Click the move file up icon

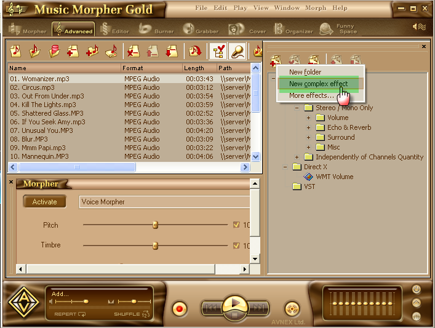pos(153,51)
